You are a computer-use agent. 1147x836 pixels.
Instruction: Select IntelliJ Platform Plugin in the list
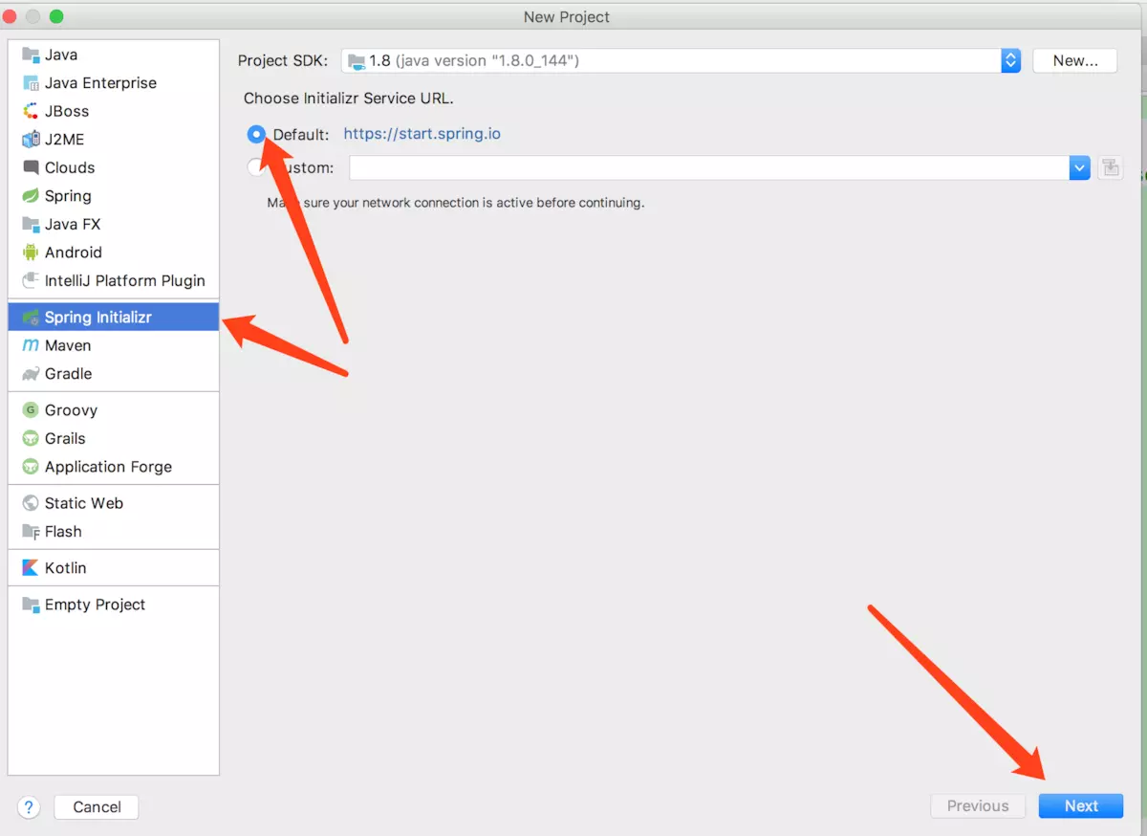[x=113, y=280]
